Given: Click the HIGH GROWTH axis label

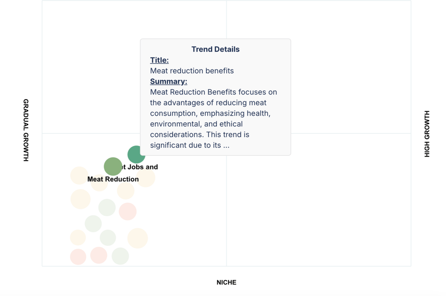Looking at the screenshot, I should click(427, 134).
